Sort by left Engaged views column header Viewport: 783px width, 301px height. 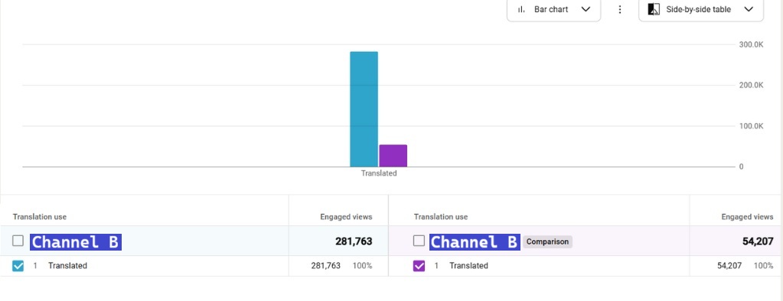coord(346,217)
